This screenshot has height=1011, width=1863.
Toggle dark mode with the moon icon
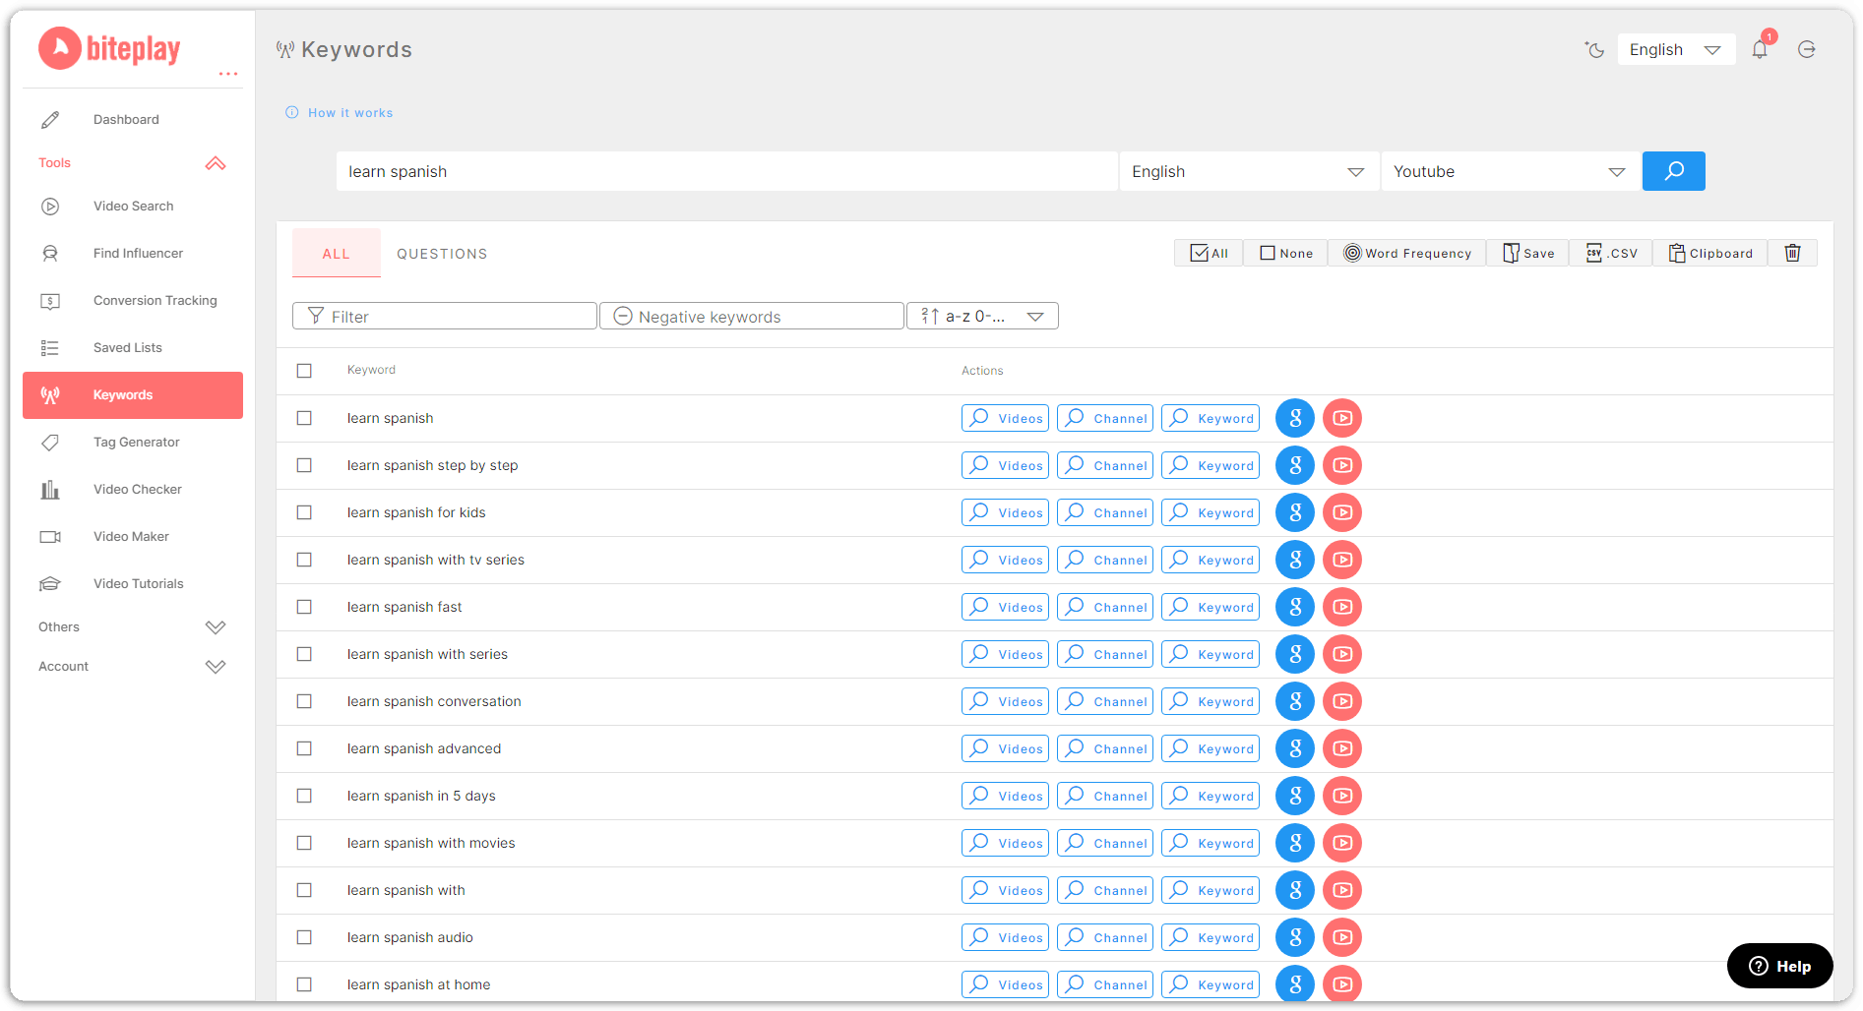tap(1594, 49)
